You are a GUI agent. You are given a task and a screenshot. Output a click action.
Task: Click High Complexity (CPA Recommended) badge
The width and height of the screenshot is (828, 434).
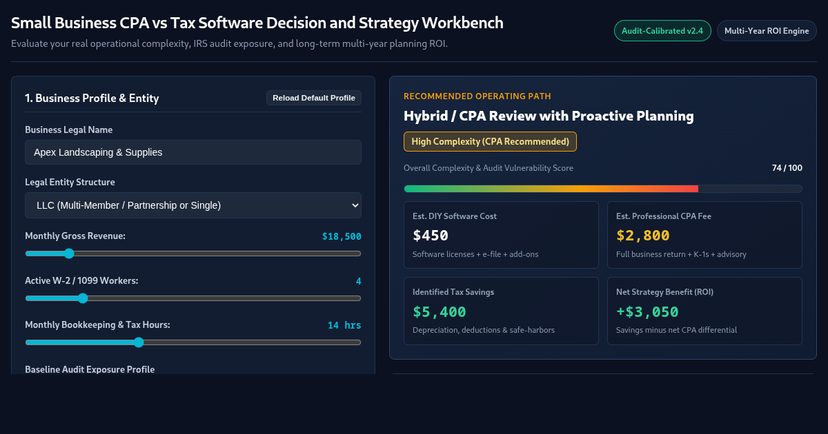[490, 142]
